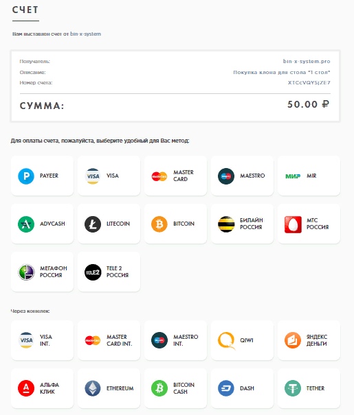Pick the Ethereum diamond icon
The width and height of the screenshot is (354, 415).
93,388
